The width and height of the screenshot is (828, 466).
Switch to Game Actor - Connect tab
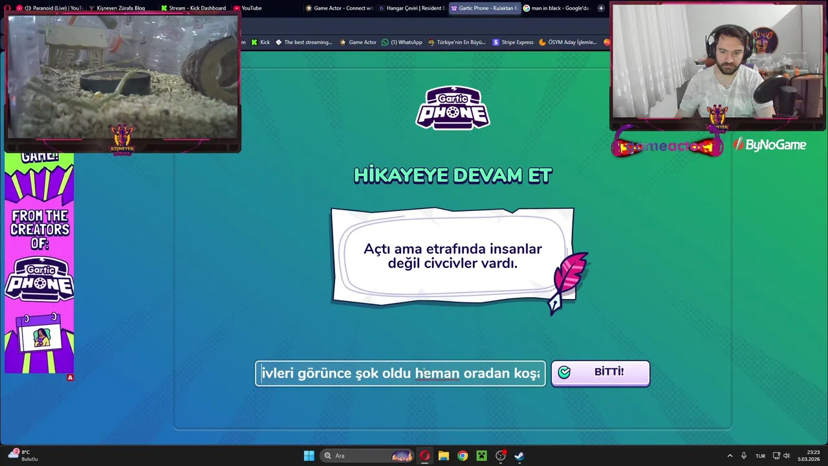pos(339,8)
